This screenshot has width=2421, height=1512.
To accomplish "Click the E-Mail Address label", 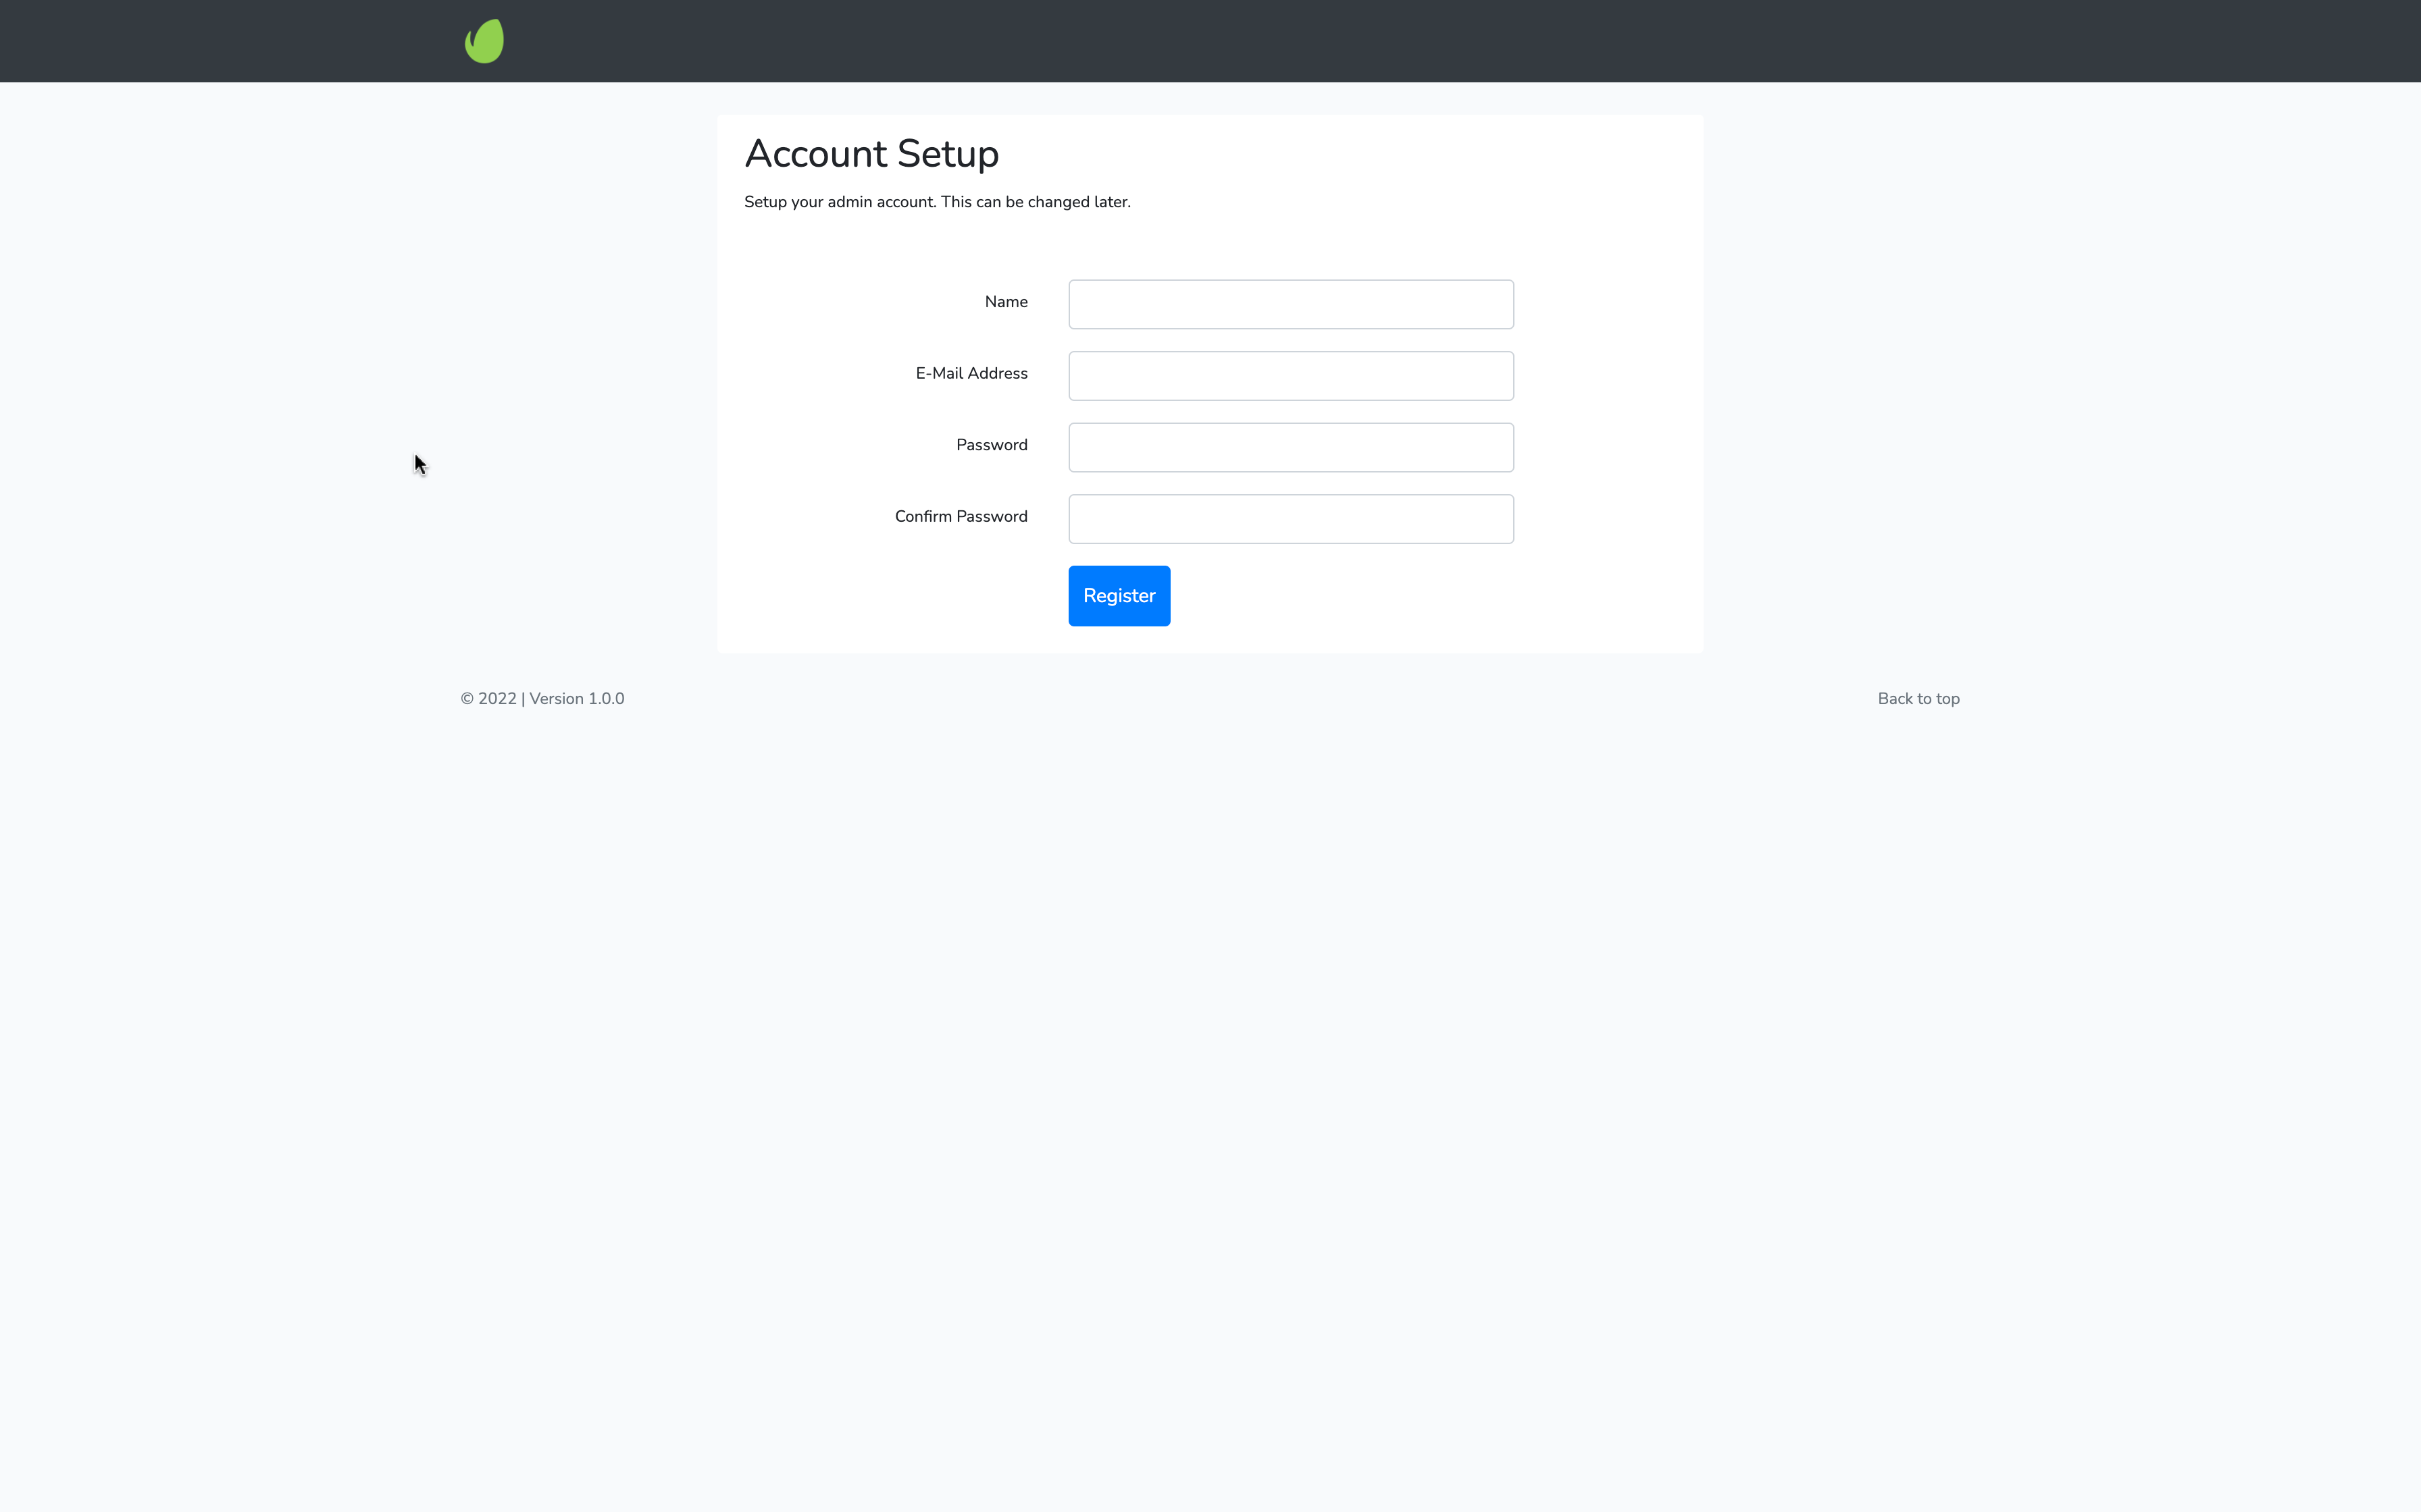I will tap(971, 373).
